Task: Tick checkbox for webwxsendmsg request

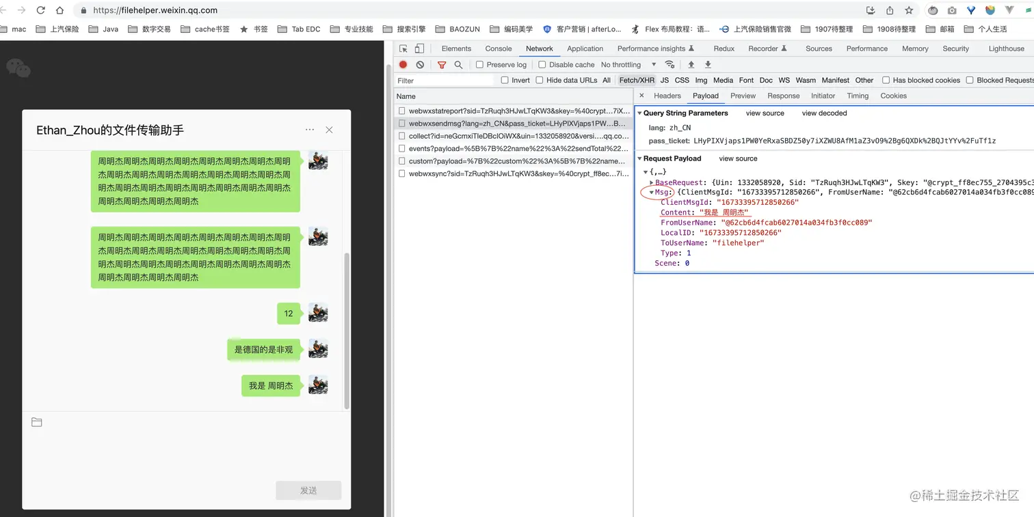Action: coord(403,124)
